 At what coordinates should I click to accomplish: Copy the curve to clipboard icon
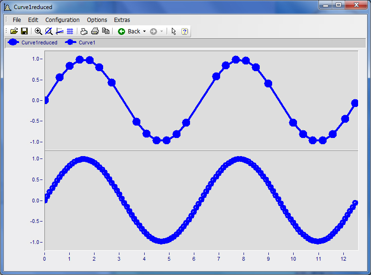click(106, 31)
